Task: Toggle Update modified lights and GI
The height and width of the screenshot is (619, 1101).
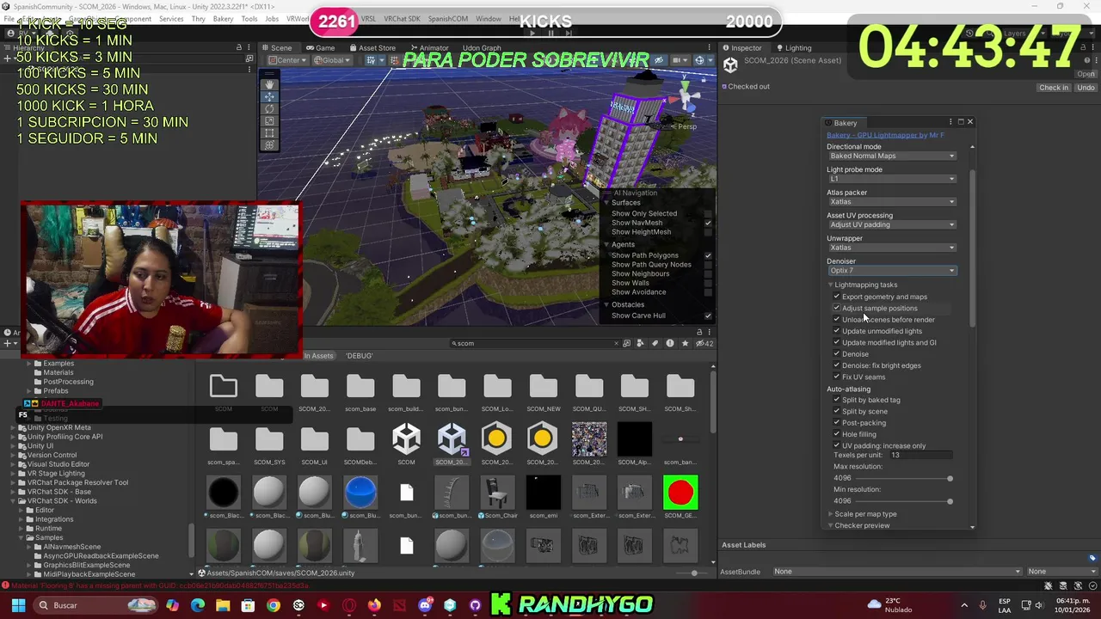Action: [836, 342]
